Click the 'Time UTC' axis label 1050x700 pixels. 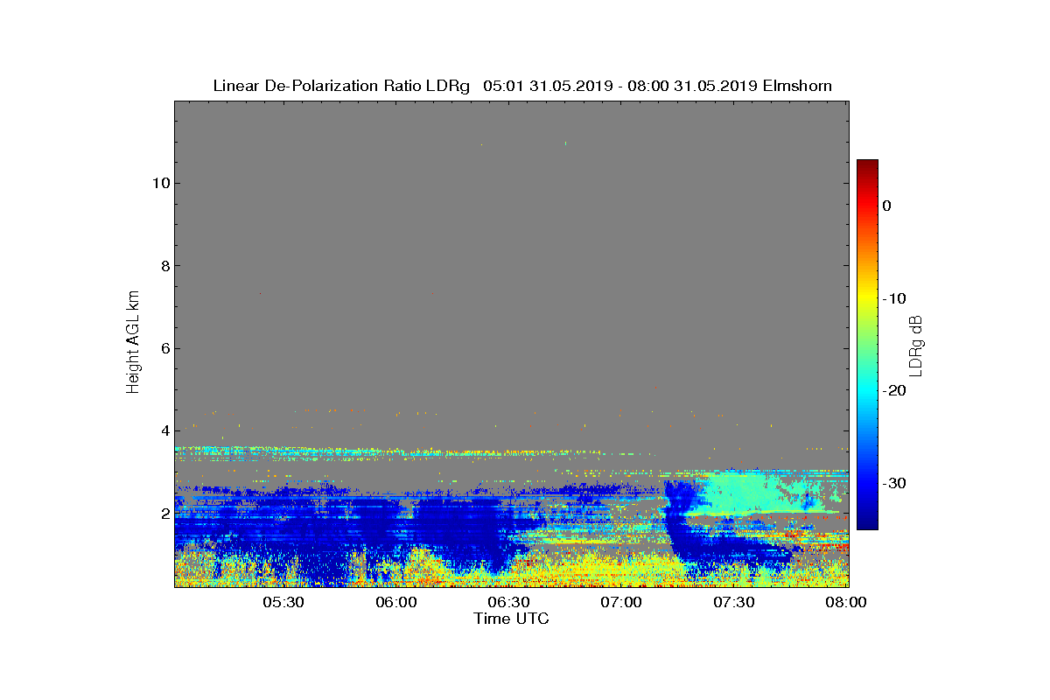pyautogui.click(x=512, y=619)
